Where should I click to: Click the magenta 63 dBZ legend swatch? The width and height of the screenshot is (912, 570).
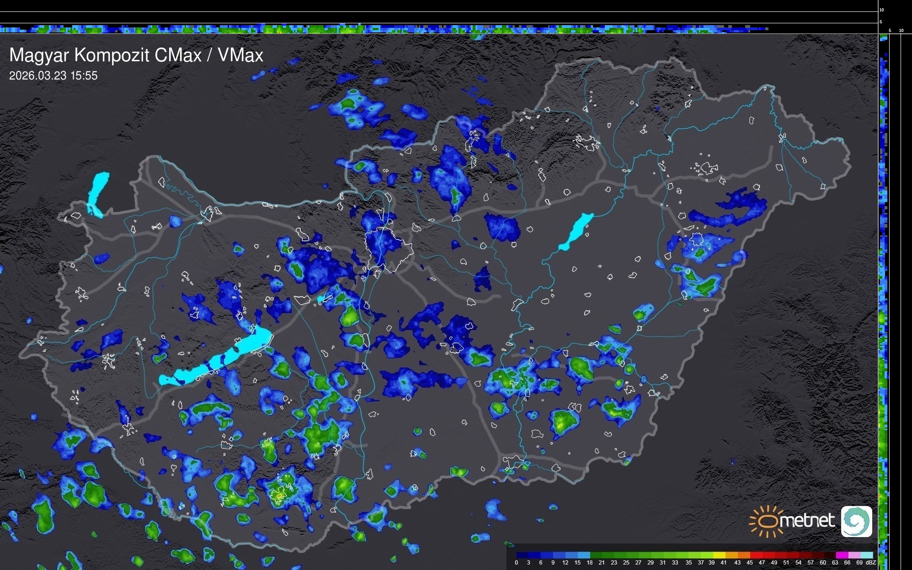click(842, 555)
